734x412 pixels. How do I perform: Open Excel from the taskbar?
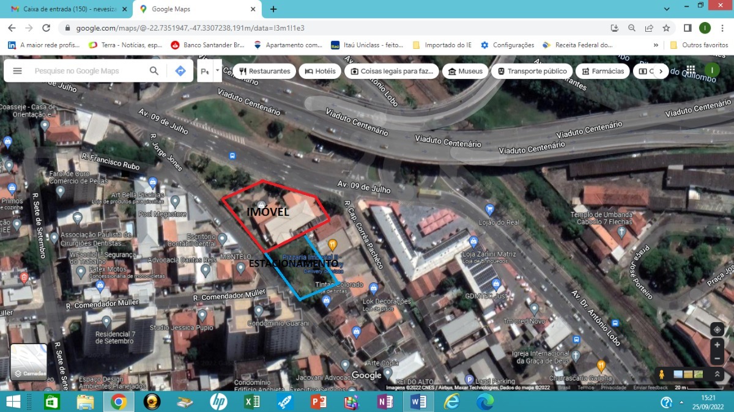[x=252, y=402]
